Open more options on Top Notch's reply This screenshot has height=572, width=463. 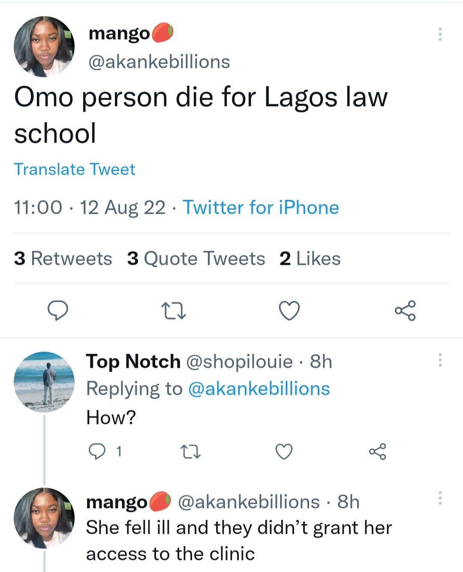coord(440,360)
